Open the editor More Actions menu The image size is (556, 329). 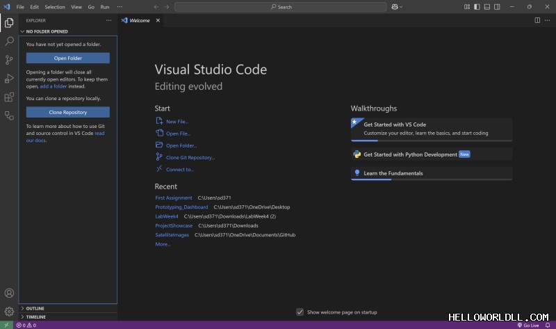coord(547,20)
